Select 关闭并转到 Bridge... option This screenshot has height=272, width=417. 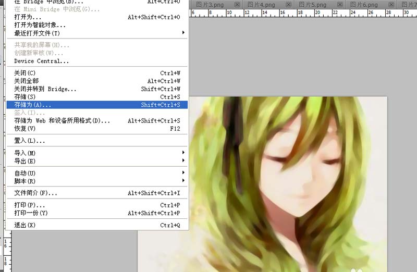pos(97,89)
